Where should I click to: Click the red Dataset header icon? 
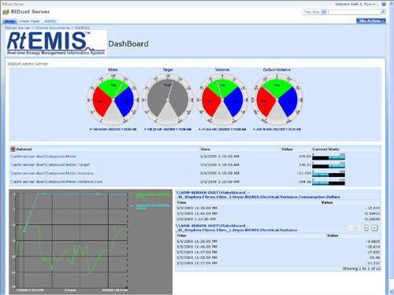coord(13,149)
